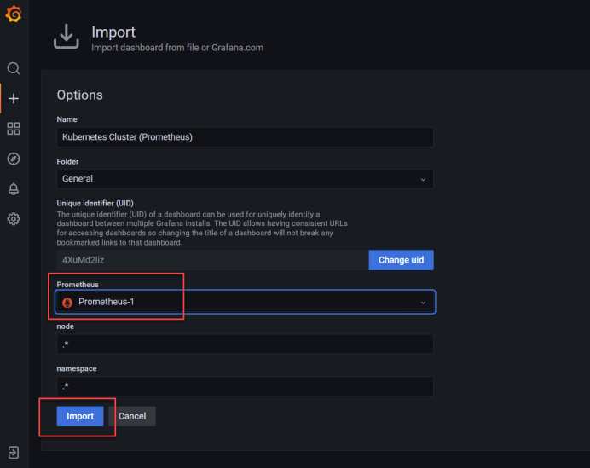Click the Unique identifier field 4XuMd2Iiz
Image resolution: width=590 pixels, height=468 pixels.
211,260
